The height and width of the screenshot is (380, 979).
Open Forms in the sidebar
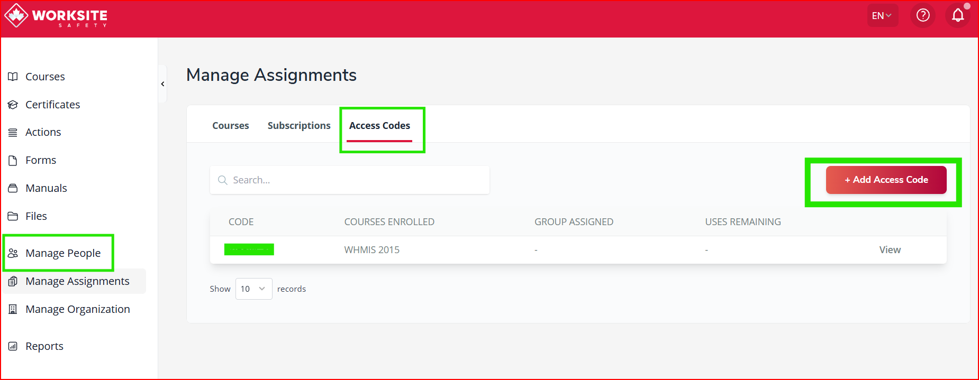coord(41,160)
